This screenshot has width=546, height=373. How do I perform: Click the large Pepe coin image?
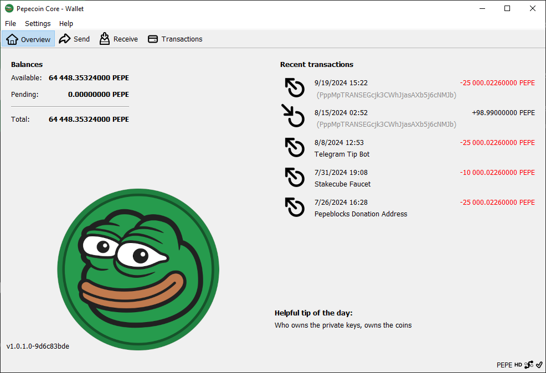tap(138, 268)
